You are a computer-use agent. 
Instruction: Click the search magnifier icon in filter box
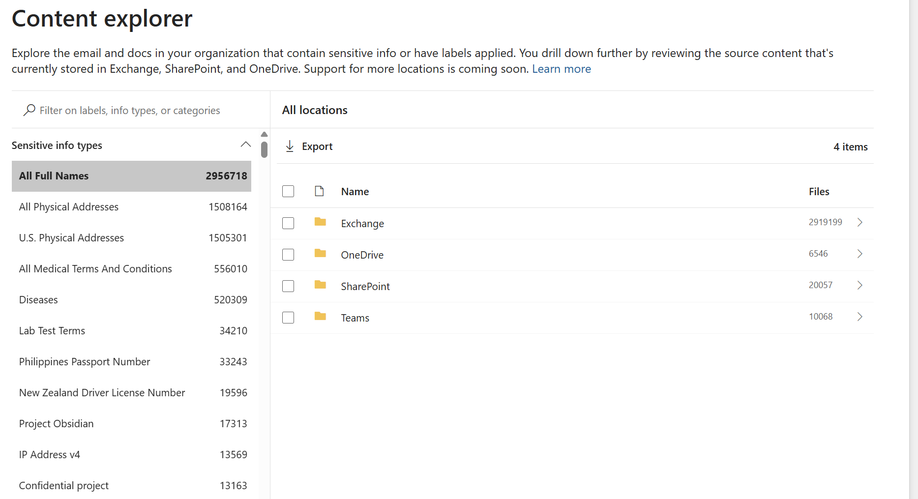(x=30, y=110)
